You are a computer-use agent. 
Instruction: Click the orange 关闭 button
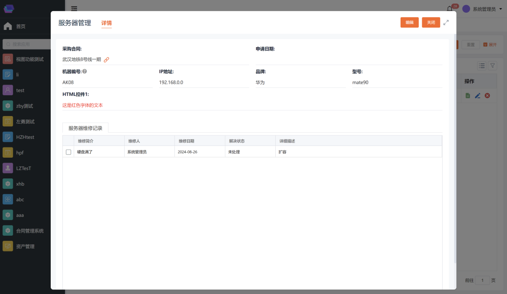431,22
